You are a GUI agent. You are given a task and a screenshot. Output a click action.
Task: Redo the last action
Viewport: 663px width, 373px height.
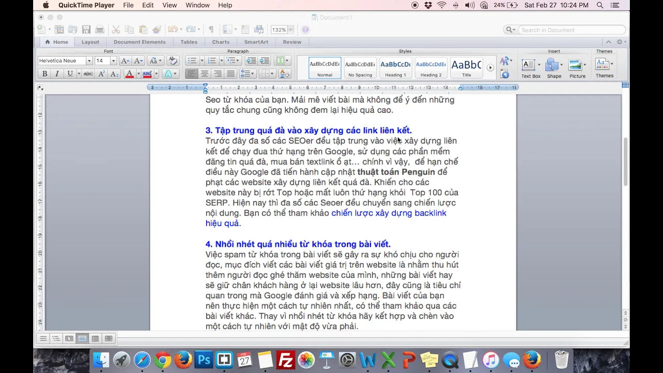coord(190,30)
